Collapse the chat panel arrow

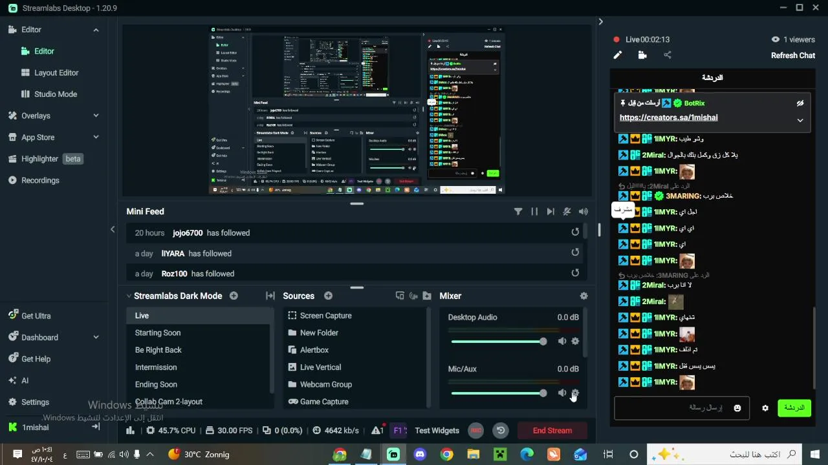(x=600, y=21)
